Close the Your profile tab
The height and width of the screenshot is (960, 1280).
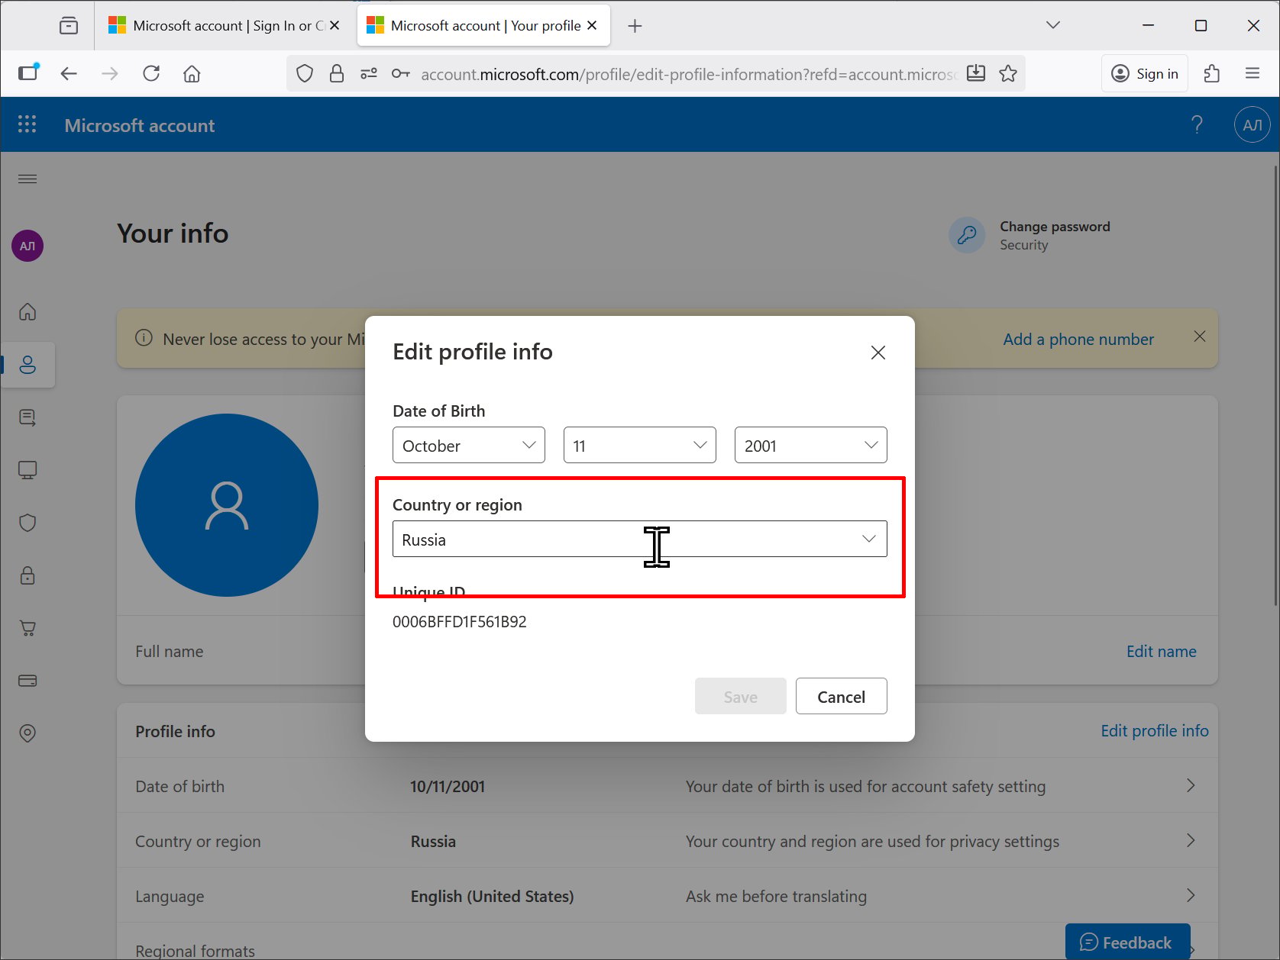point(592,25)
